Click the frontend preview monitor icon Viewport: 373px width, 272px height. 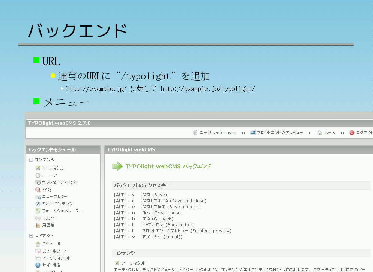(x=253, y=133)
